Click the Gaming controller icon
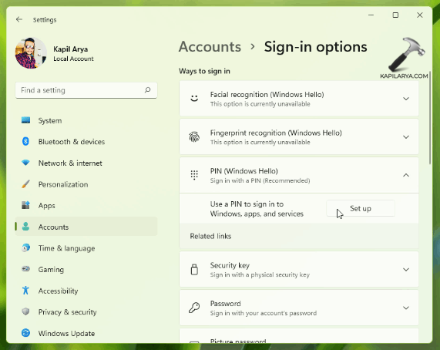This screenshot has height=350, width=440. coord(25,269)
